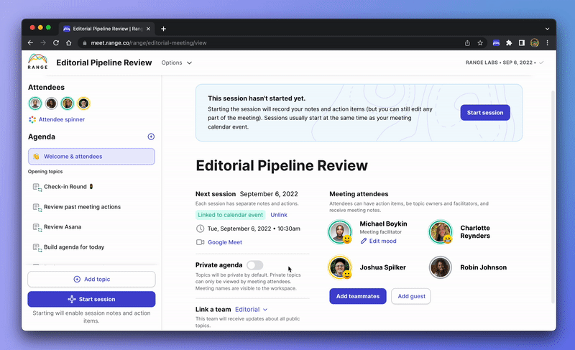The height and width of the screenshot is (350, 575).
Task: Click the Add topic button
Action: 91,280
